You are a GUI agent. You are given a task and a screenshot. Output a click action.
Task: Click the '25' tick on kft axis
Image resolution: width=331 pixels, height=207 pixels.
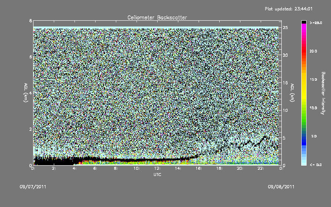click(x=285, y=28)
